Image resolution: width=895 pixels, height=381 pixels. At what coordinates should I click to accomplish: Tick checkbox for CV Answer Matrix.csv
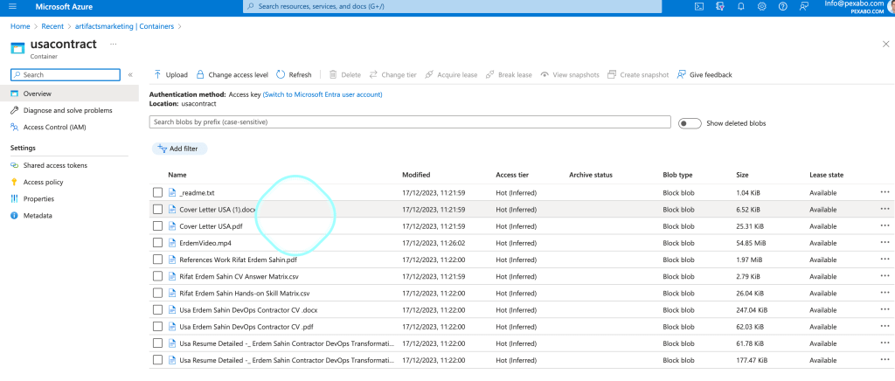tap(157, 276)
